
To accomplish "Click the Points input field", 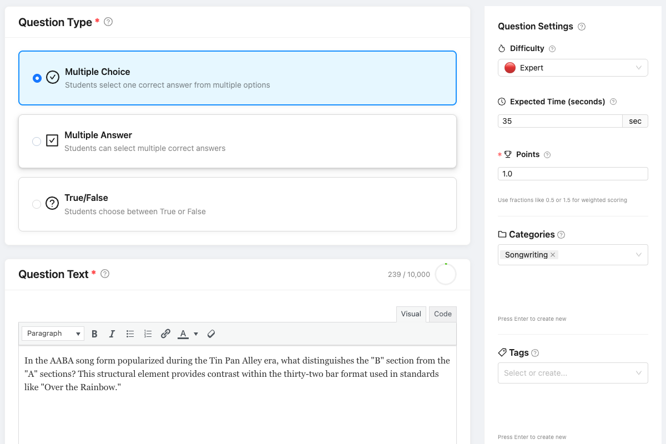I will 573,174.
